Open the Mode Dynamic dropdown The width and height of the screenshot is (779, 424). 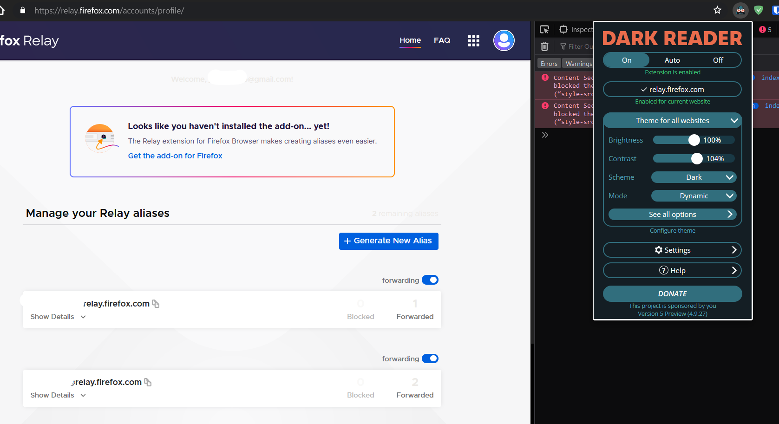click(x=694, y=196)
